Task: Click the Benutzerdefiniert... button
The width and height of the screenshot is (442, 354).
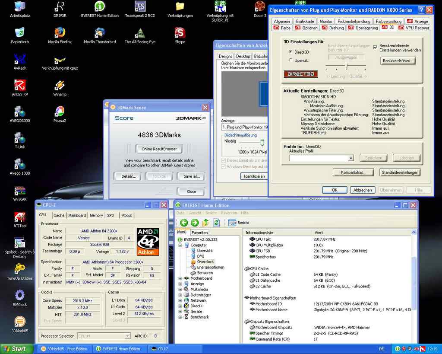Action: tap(398, 61)
